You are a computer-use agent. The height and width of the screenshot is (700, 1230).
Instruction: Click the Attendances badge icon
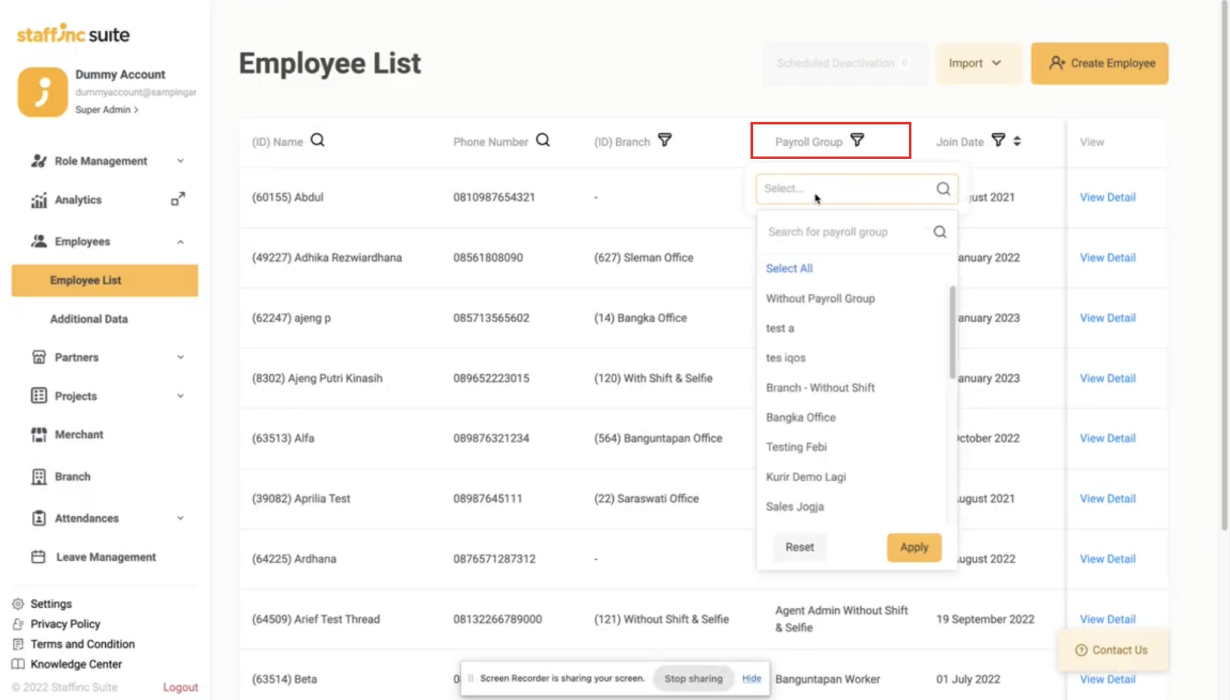(x=39, y=518)
